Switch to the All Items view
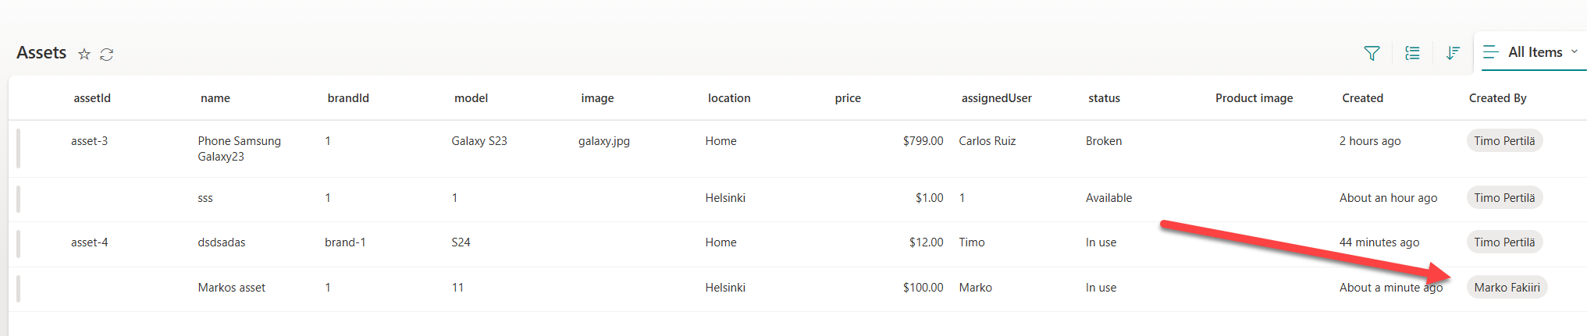The height and width of the screenshot is (336, 1587). point(1535,52)
